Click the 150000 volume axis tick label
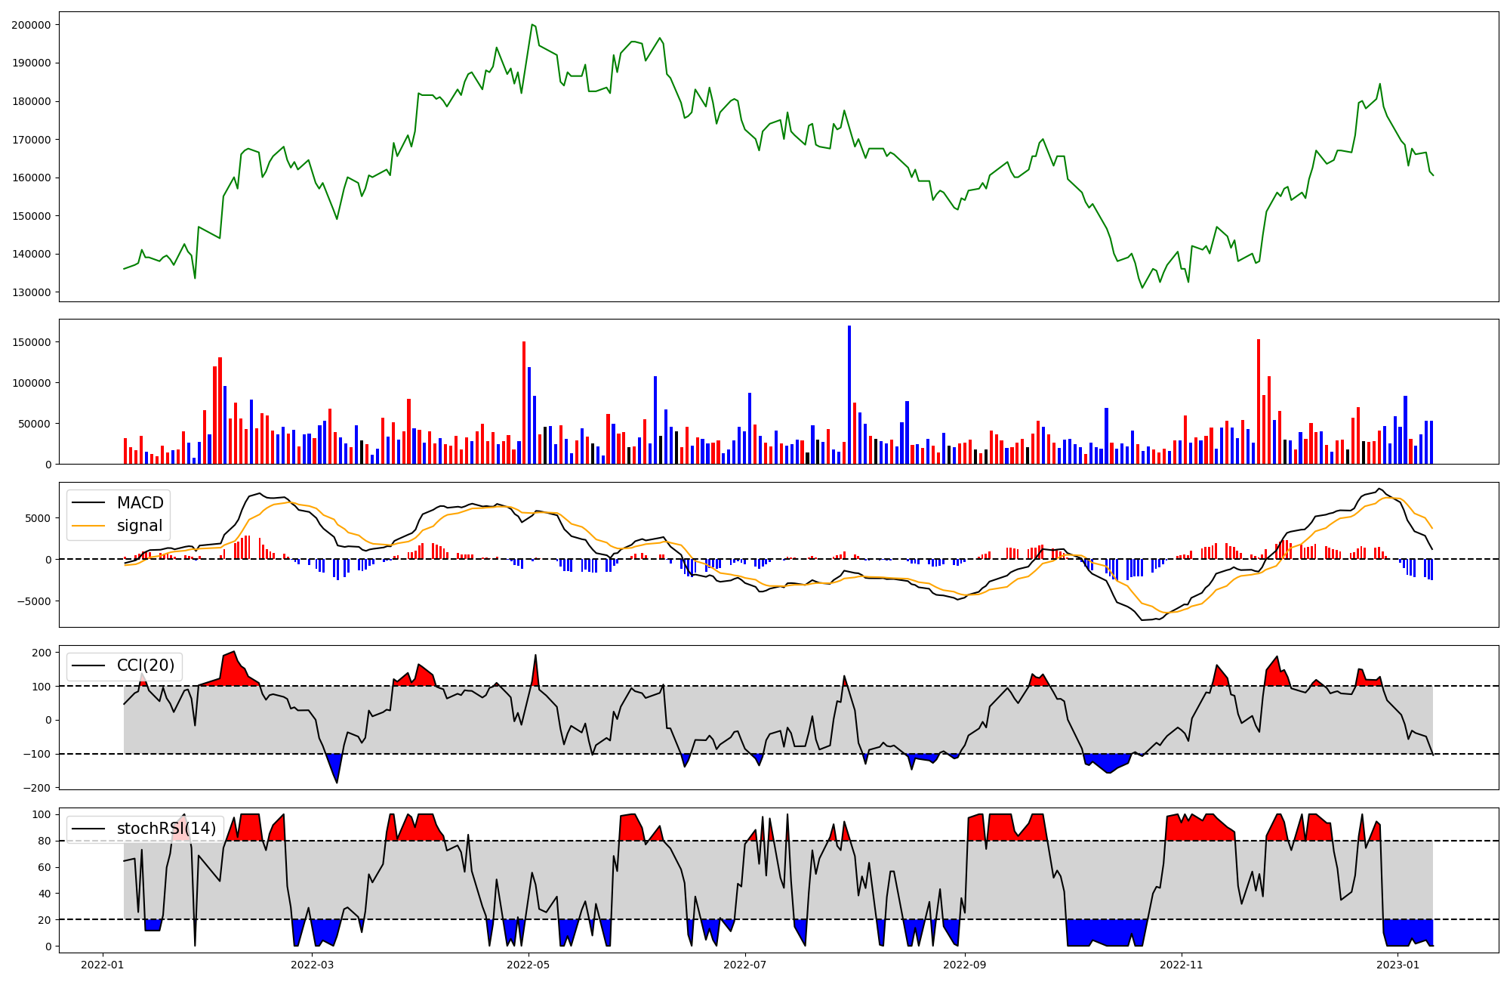Image resolution: width=1510 pixels, height=982 pixels. (x=31, y=342)
